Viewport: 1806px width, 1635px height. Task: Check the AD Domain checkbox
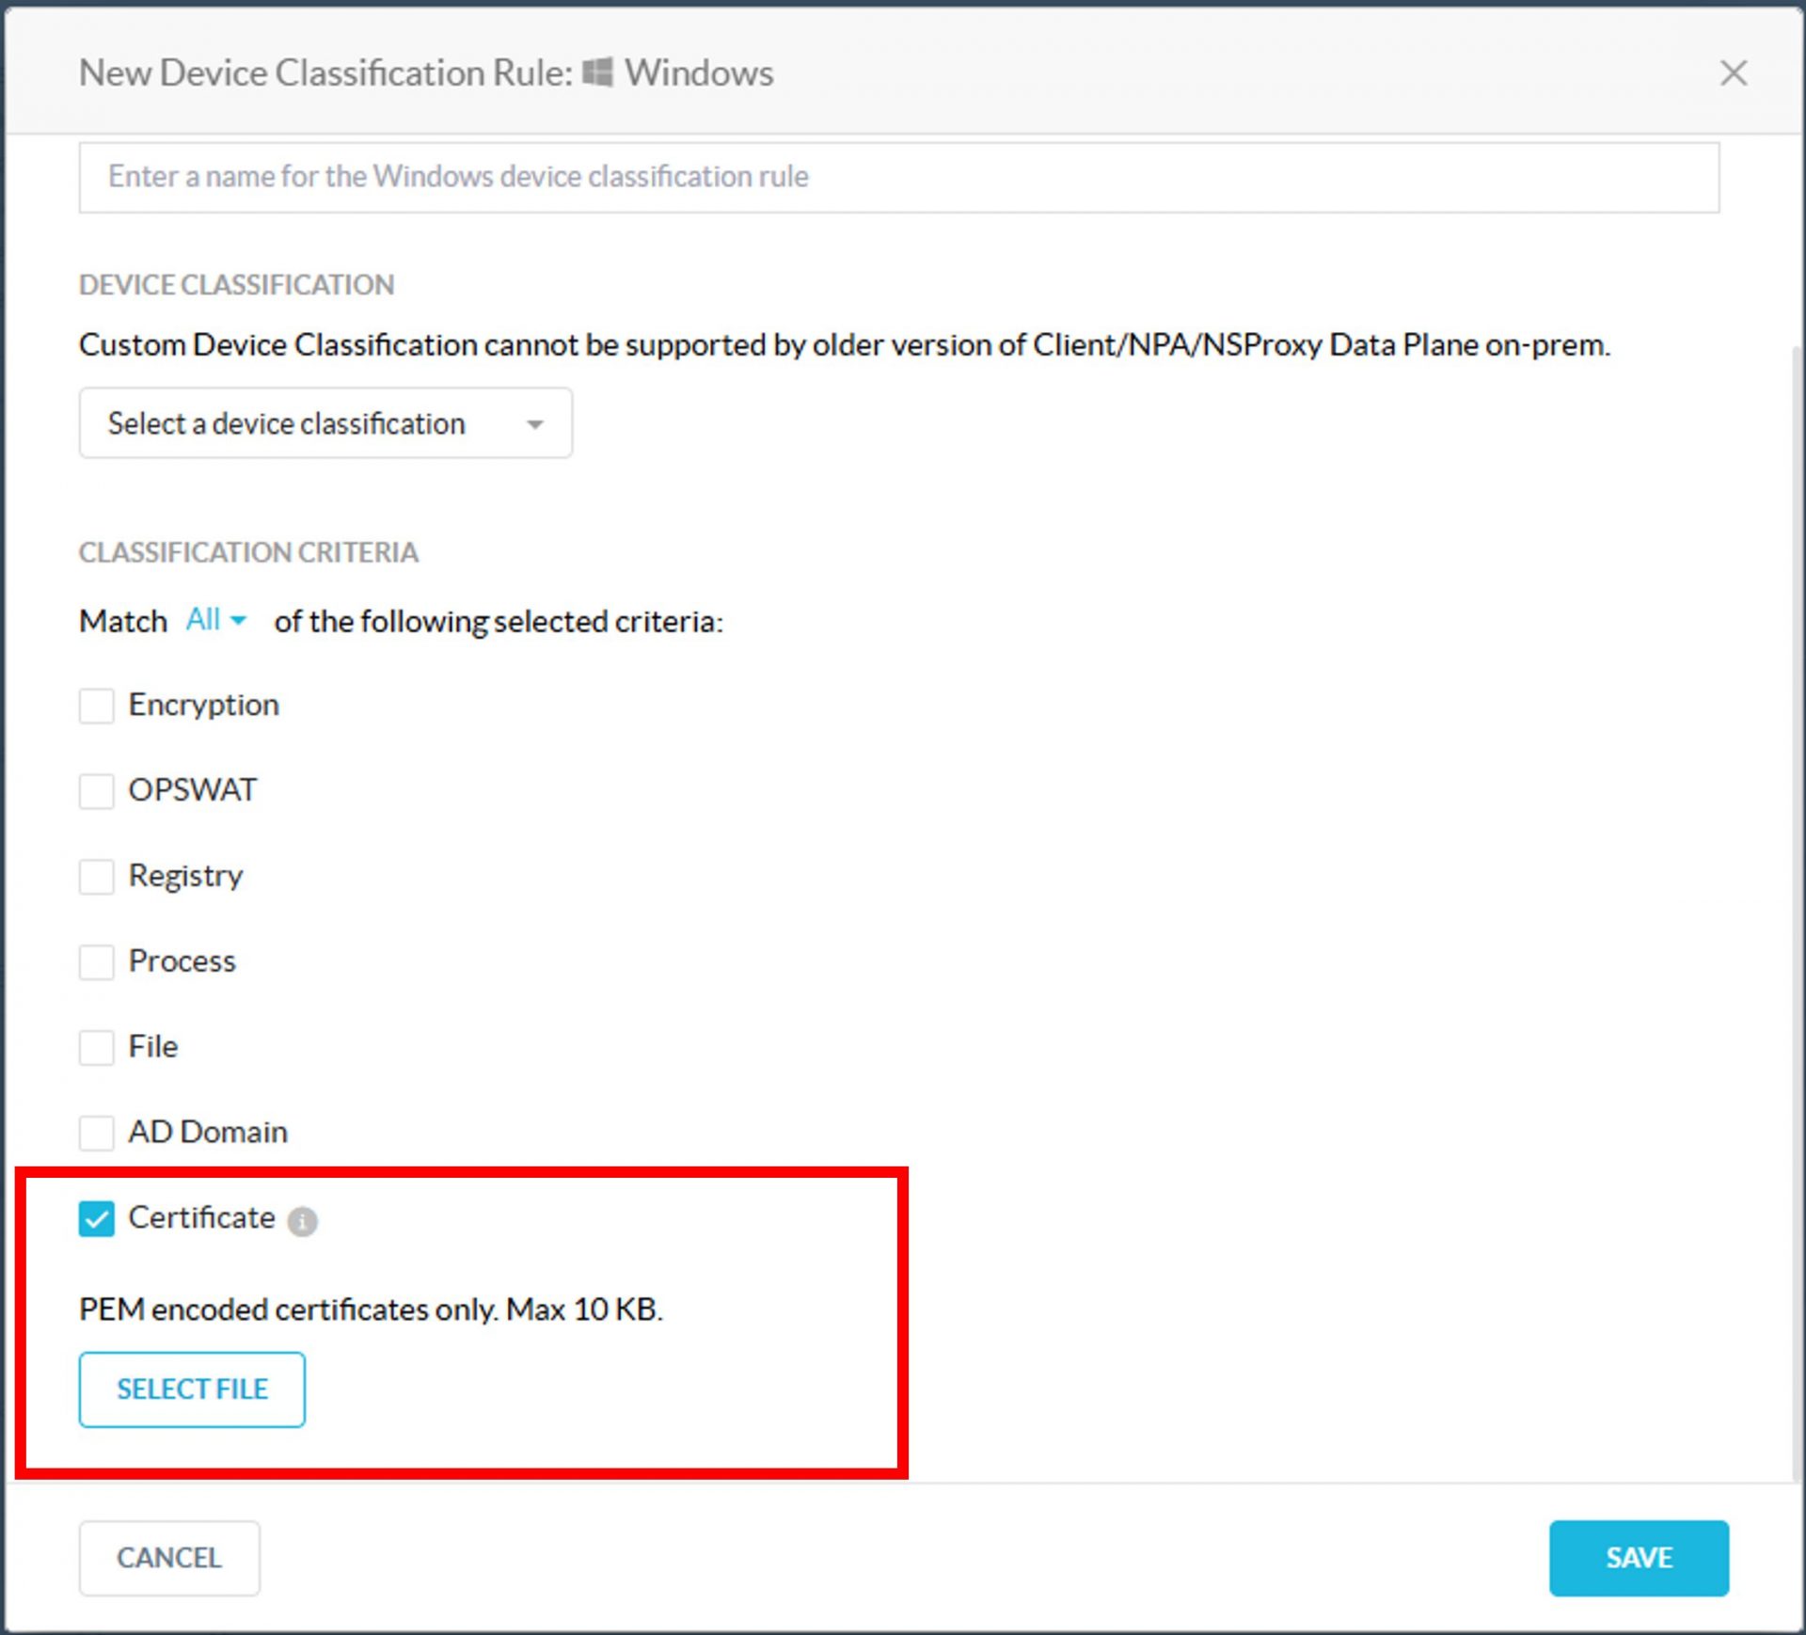click(x=96, y=1133)
